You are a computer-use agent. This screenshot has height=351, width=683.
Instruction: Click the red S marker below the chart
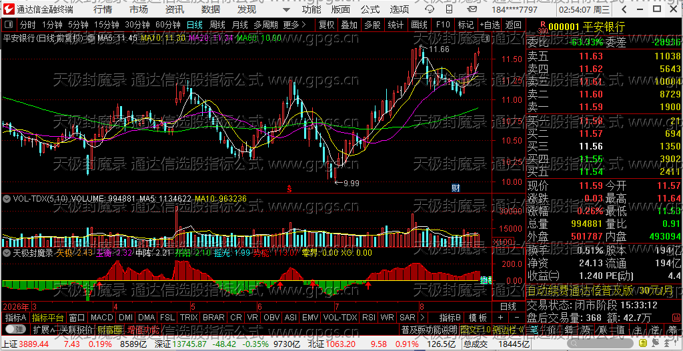pos(288,188)
